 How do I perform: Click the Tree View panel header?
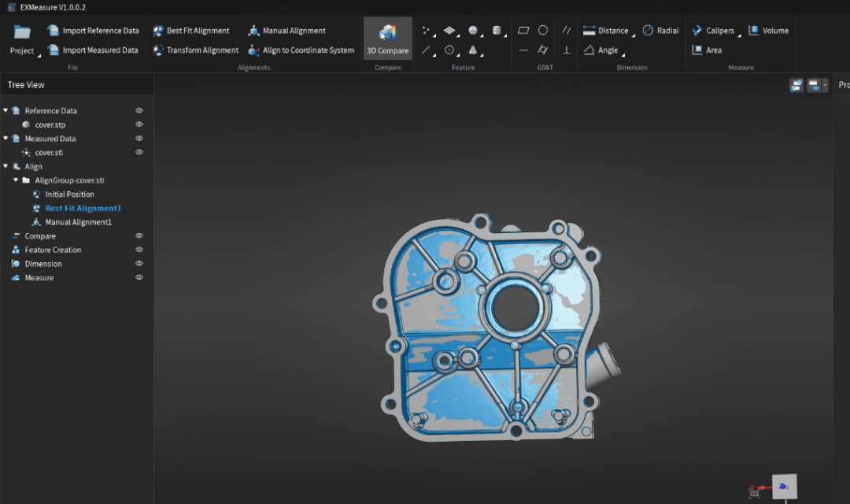click(26, 84)
